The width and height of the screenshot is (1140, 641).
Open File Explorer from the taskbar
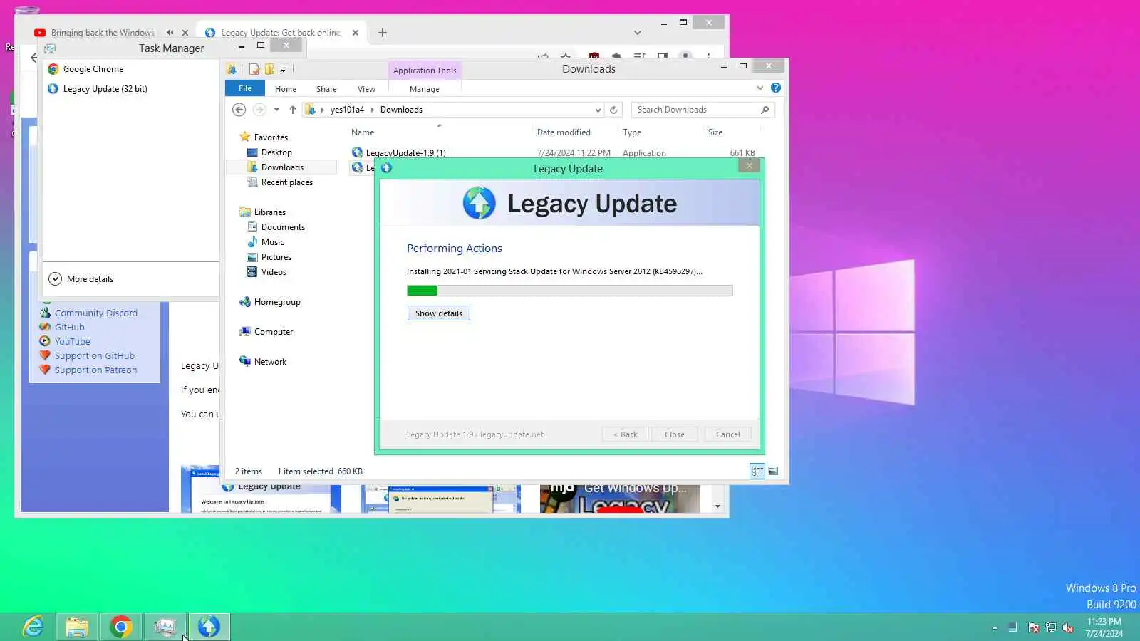point(77,627)
